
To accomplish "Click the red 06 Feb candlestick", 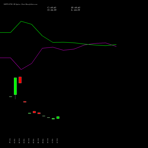I will point(39,113).
